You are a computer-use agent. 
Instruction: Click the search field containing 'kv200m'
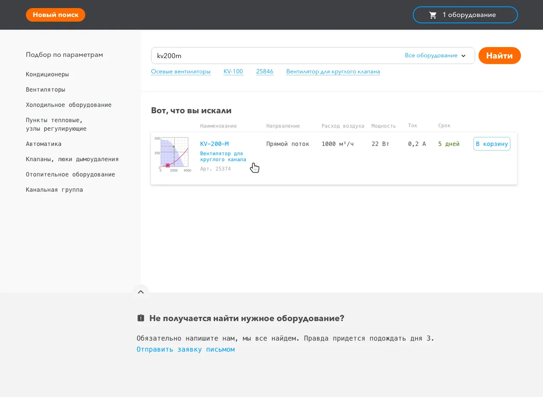point(313,56)
